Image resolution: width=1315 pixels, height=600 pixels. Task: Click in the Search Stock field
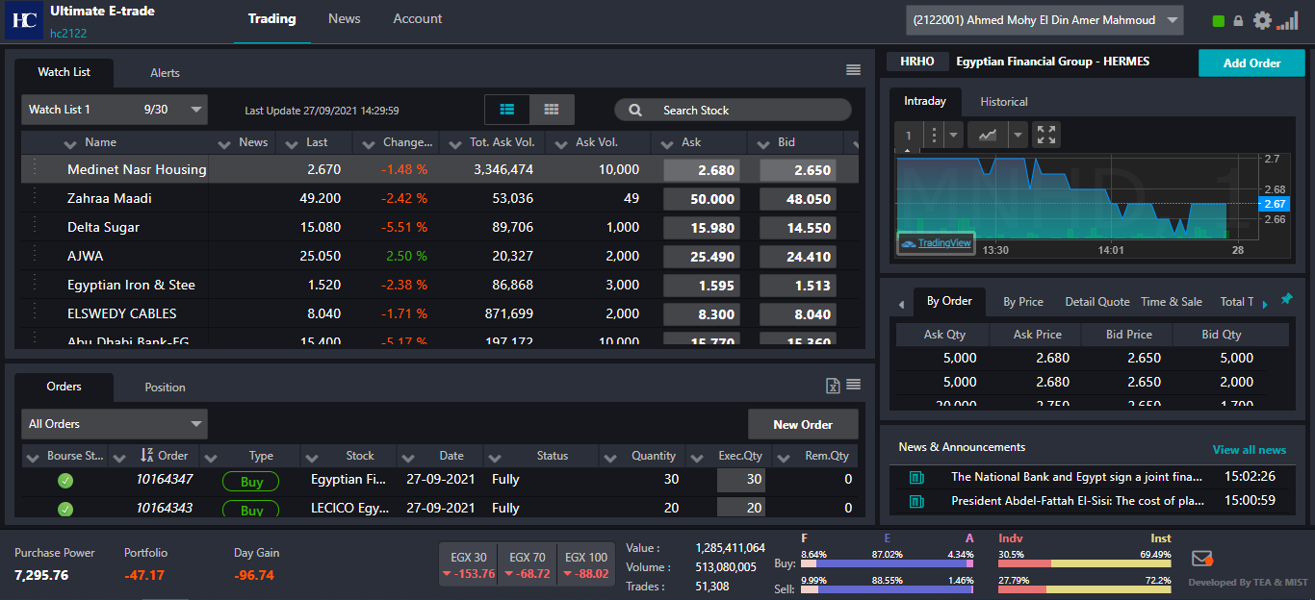pos(733,111)
